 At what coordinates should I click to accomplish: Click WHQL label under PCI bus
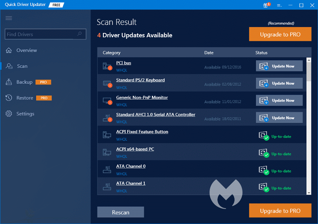pos(122,70)
